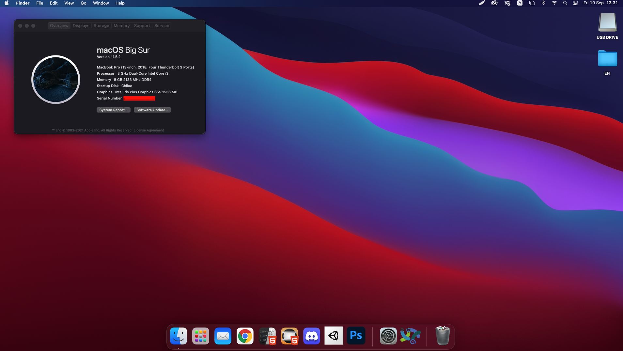
Task: Open the View menu
Action: click(69, 3)
